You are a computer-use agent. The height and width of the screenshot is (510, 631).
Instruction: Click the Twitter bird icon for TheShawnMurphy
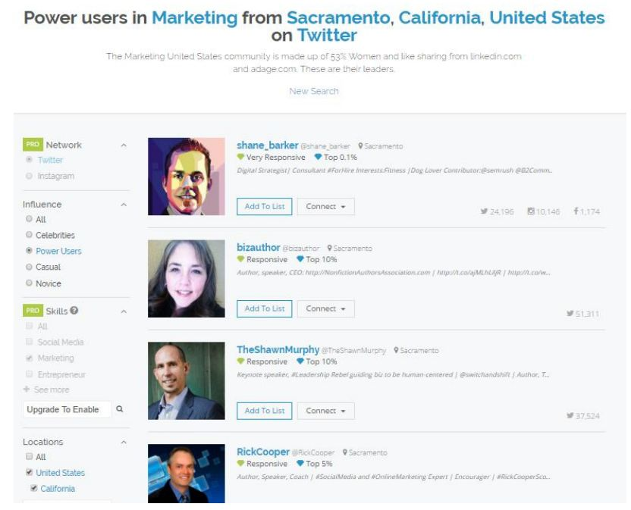570,416
